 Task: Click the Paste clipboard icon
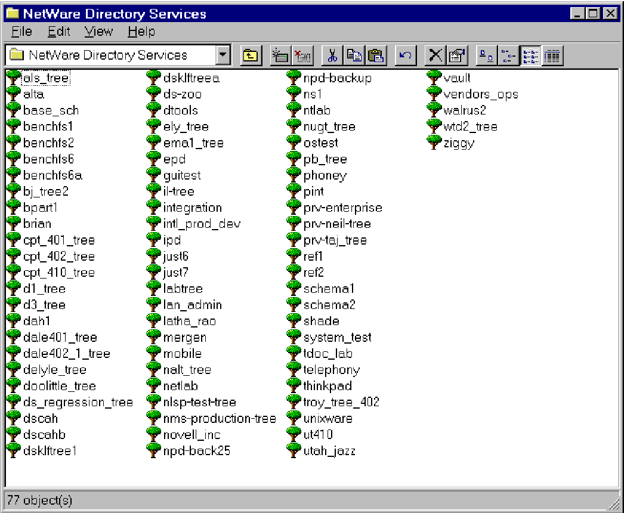(376, 55)
